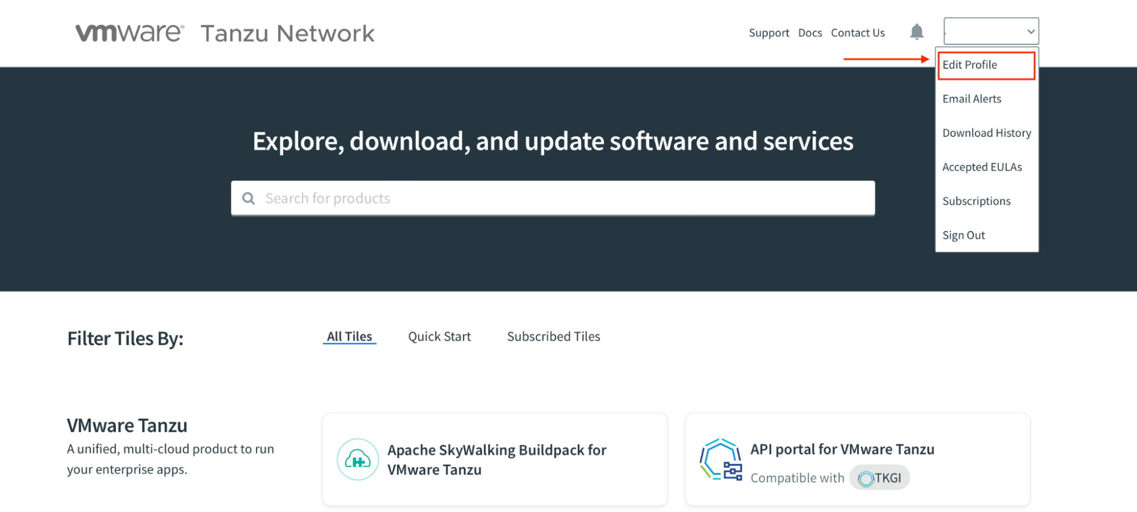Screen dimensions: 1137x512
Task: Click the search magnifier icon
Action: point(249,198)
